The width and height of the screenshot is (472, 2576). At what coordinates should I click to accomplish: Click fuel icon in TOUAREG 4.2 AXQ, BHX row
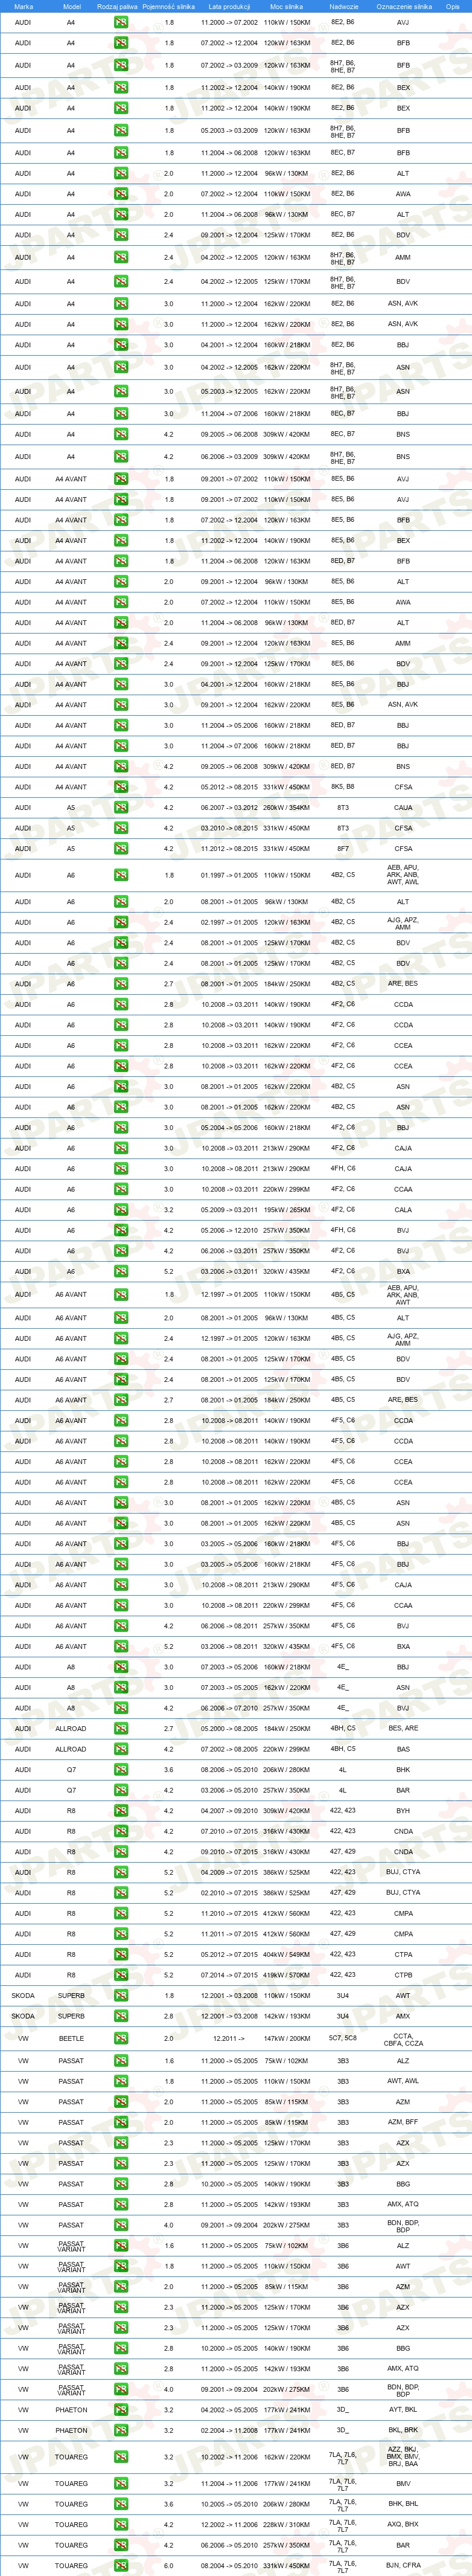point(121,2525)
